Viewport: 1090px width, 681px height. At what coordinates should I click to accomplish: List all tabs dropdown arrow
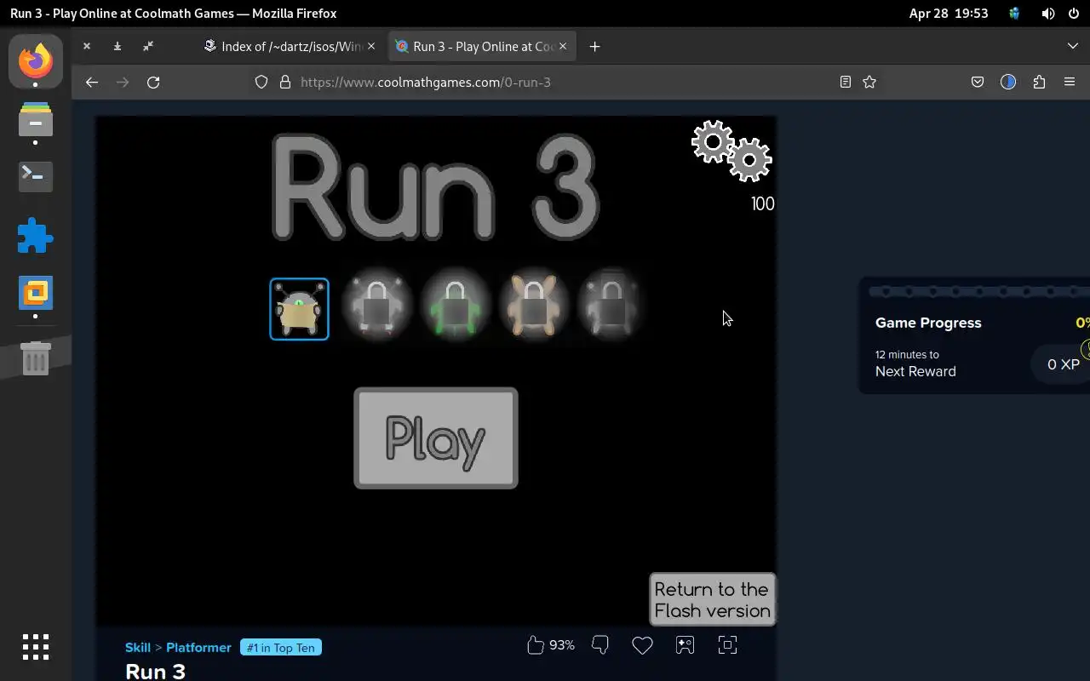[x=1073, y=47]
